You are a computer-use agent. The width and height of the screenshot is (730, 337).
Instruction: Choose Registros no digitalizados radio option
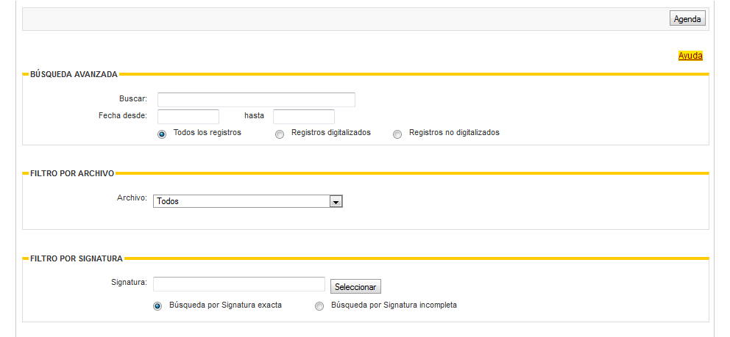[x=397, y=134]
